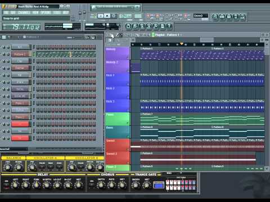270x202 pixels.
Task: Select the third channel button in step sequencer
Action: (x=20, y=61)
